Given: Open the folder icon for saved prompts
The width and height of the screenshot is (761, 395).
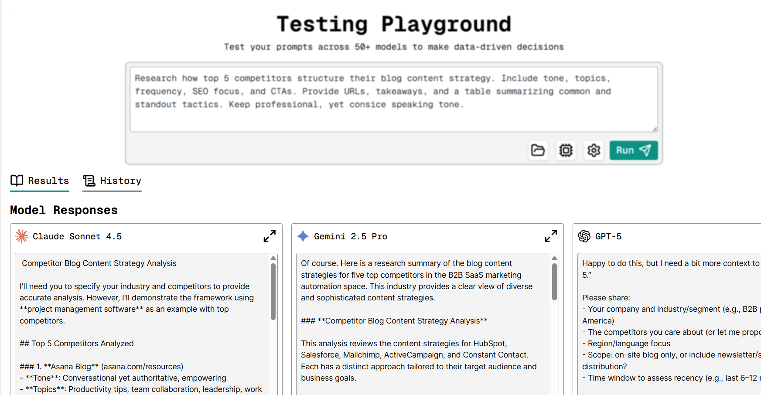Looking at the screenshot, I should pos(538,150).
